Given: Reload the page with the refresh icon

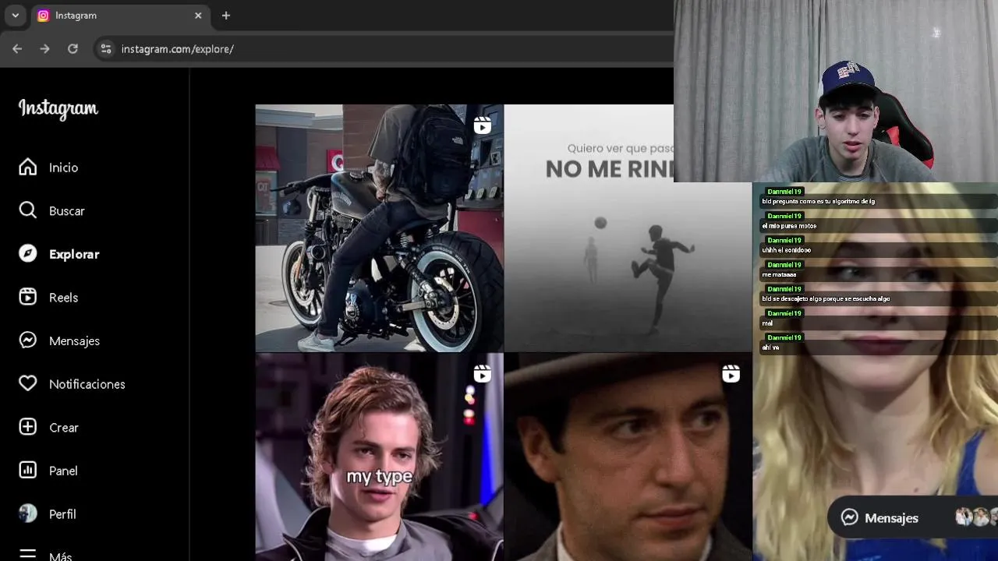Looking at the screenshot, I should 73,48.
